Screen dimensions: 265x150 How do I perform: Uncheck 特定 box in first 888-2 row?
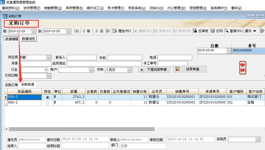(x=47, y=97)
